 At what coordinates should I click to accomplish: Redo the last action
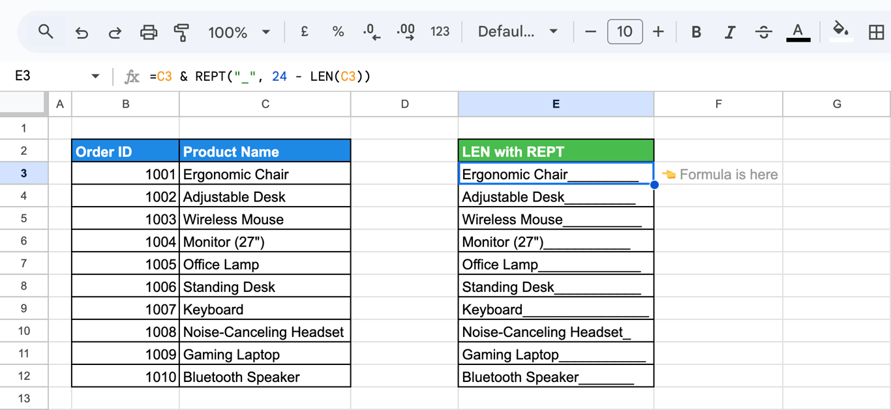pyautogui.click(x=115, y=32)
